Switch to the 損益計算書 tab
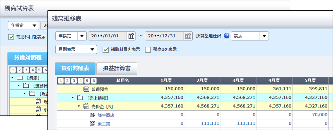The height and width of the screenshot is (130, 333). (x=116, y=68)
